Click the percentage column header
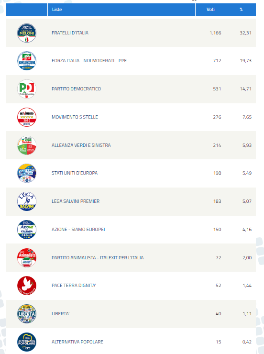Screen dimensions: 264x354 point(241,10)
